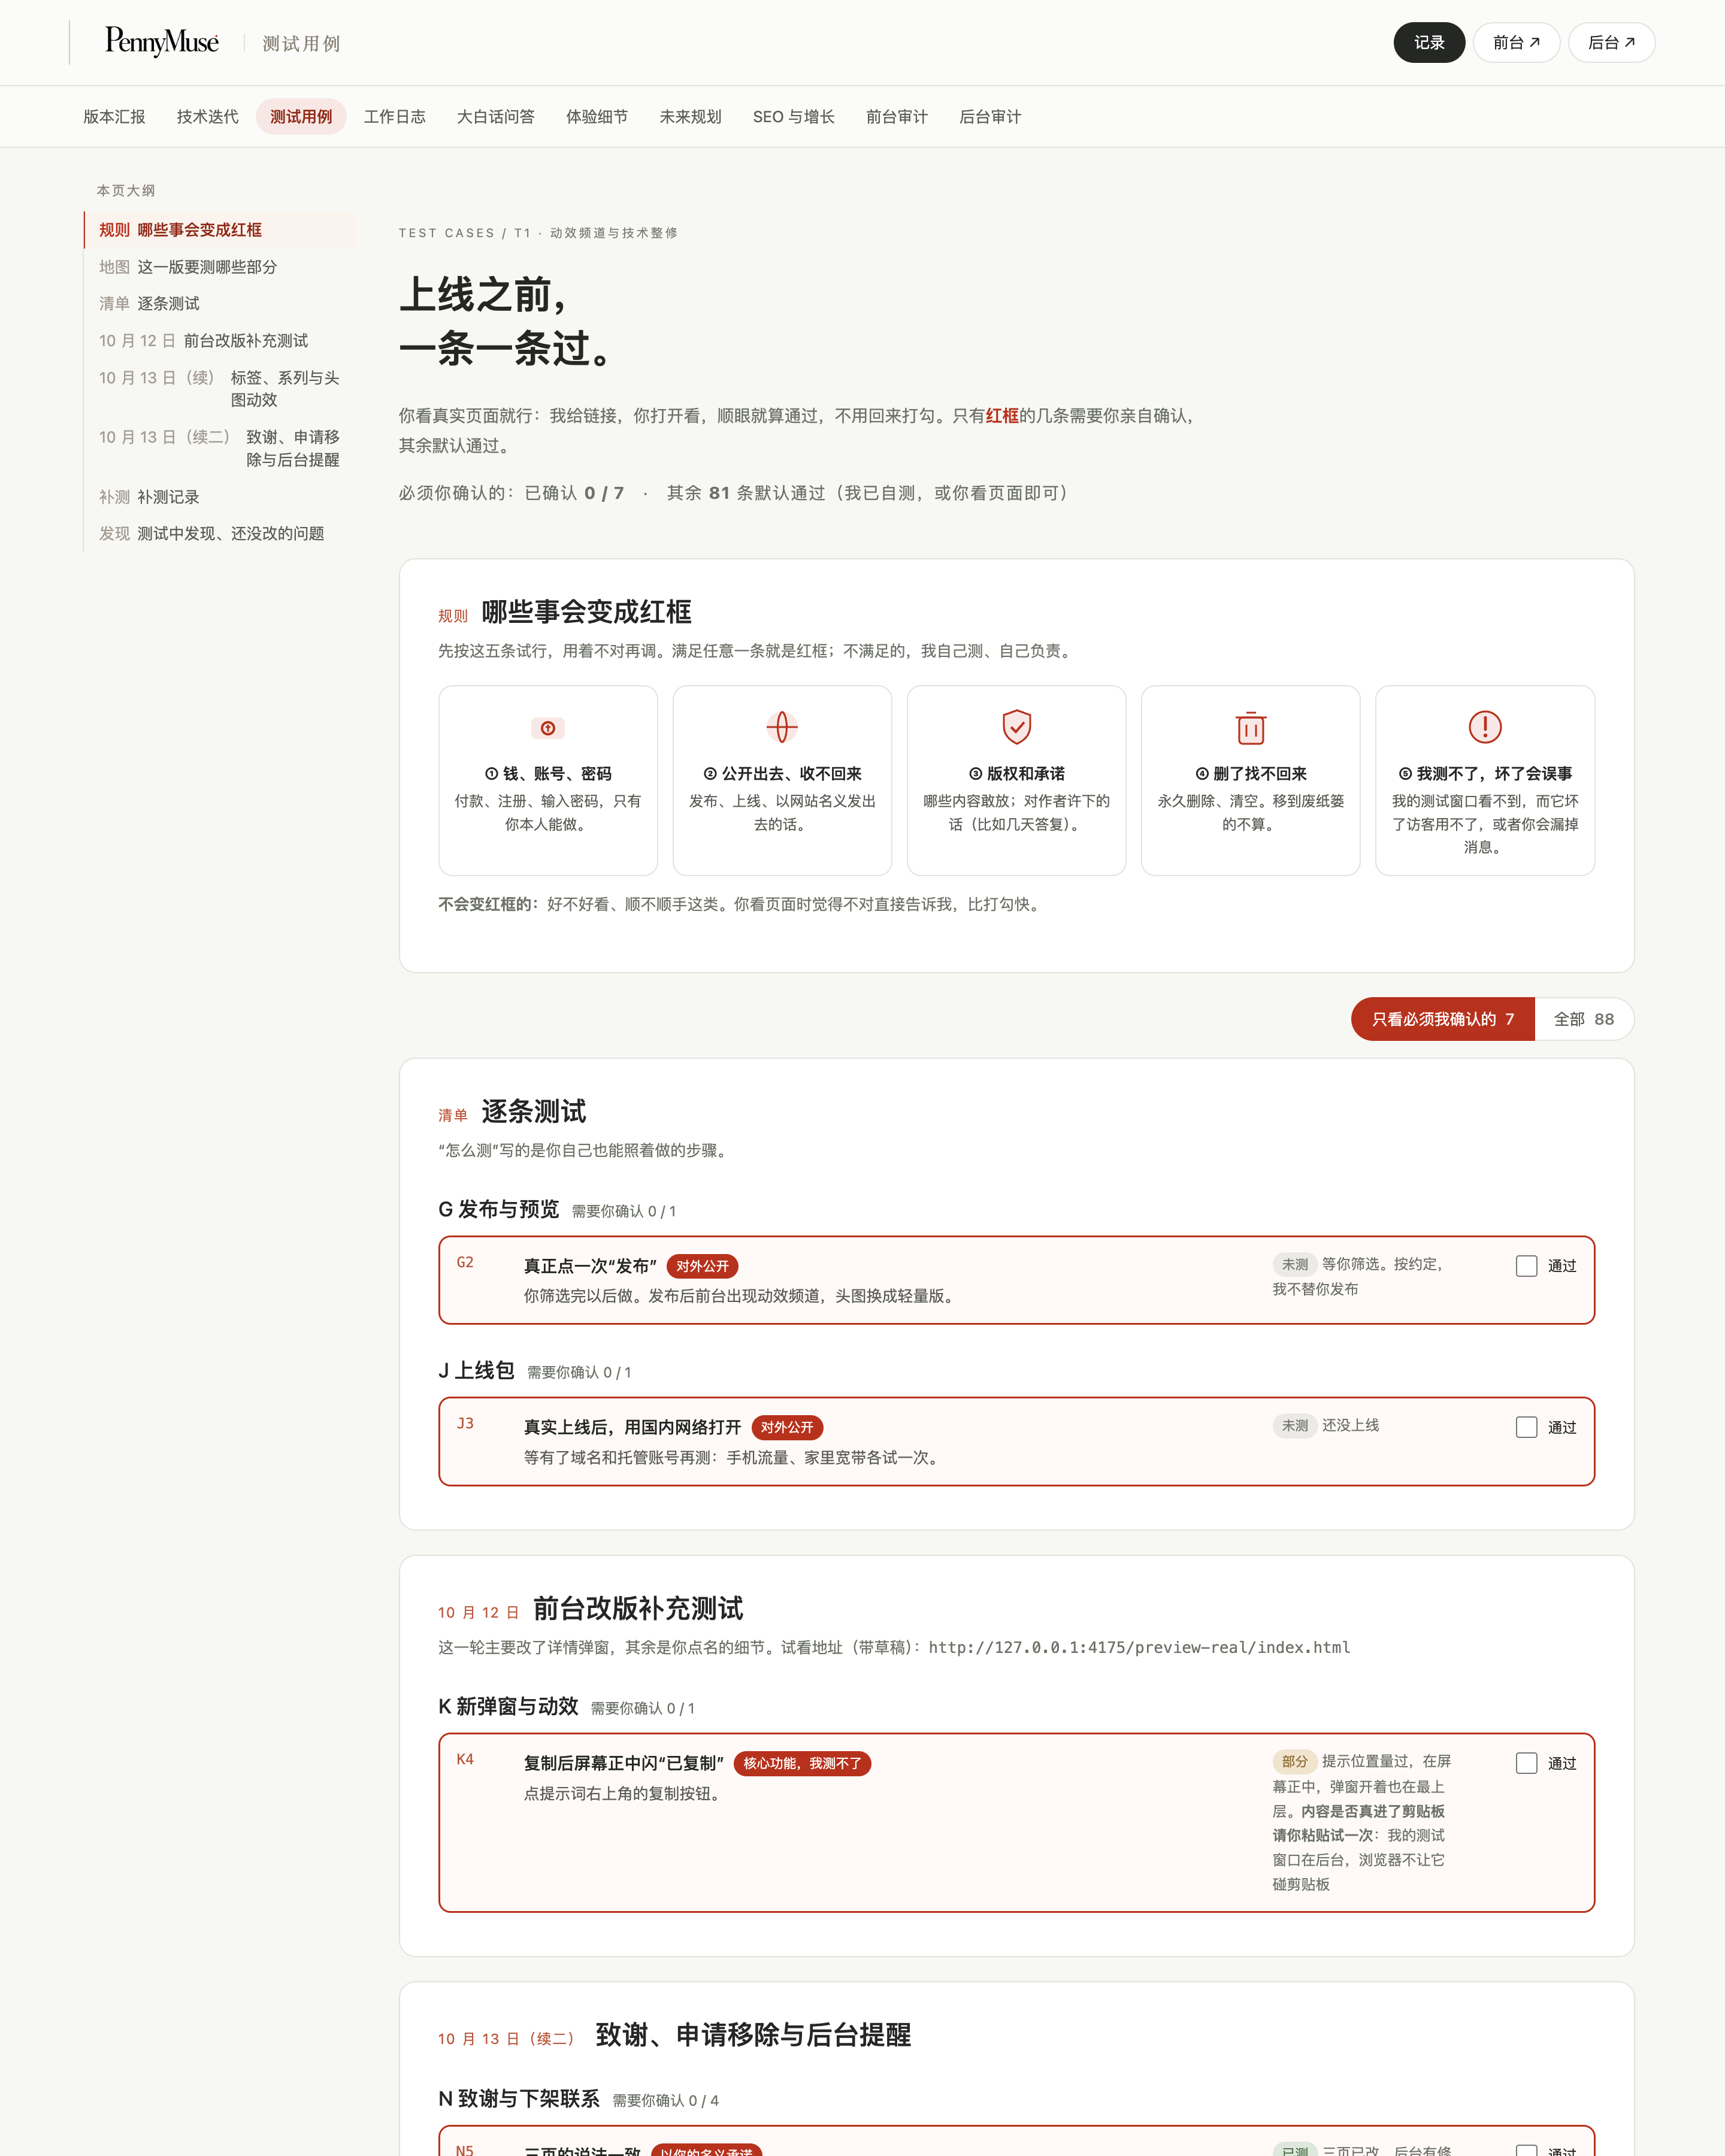Open the 后台审计 tab

point(990,117)
